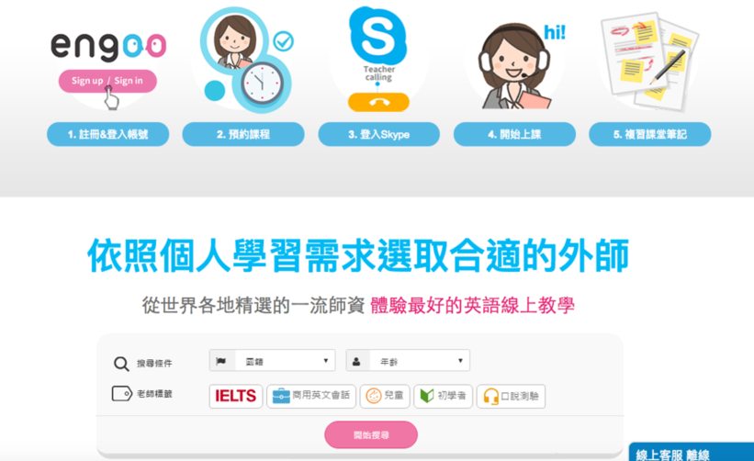Viewport: 754px width, 461px height.
Task: Click the headset teacher saying hi illustration
Action: [521, 66]
